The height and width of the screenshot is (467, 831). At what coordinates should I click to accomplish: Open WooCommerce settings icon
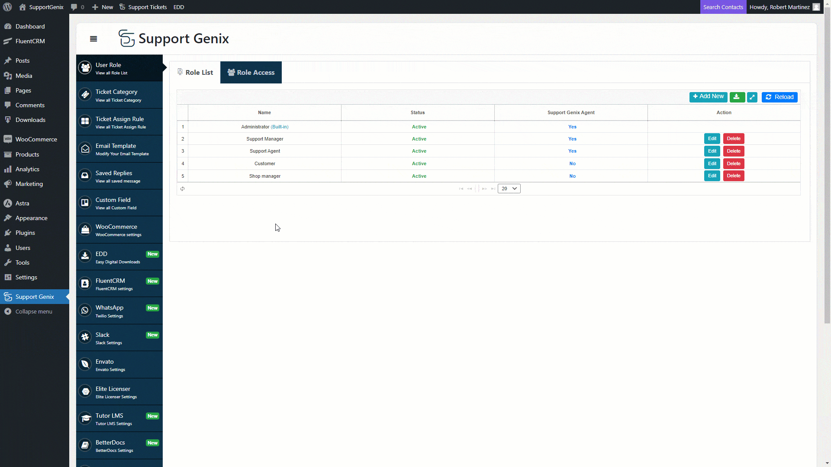pyautogui.click(x=85, y=229)
